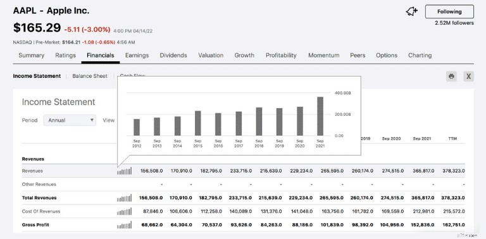Open the Growth tab
Image resolution: width=486 pixels, height=239 pixels.
[244, 56]
